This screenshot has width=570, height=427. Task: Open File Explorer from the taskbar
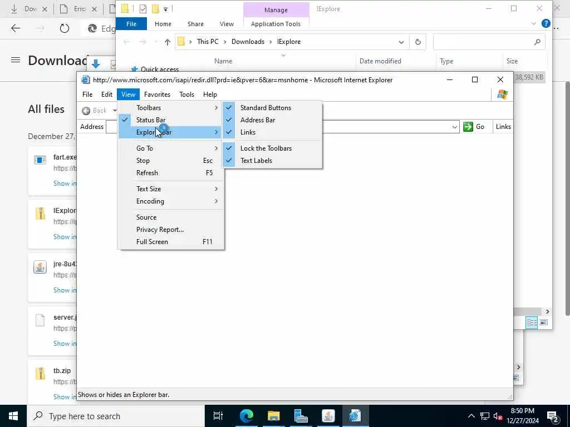pos(273,416)
